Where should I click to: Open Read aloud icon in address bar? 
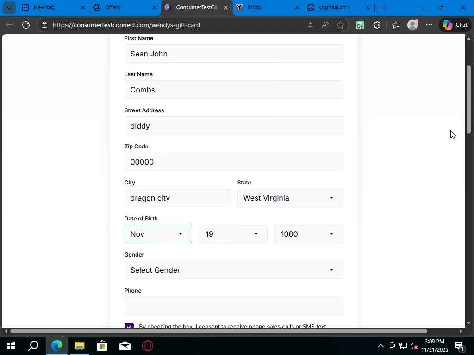coord(325,25)
